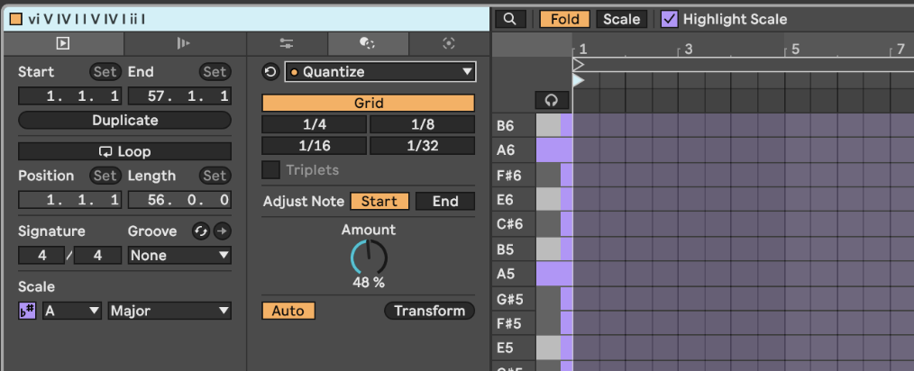The width and height of the screenshot is (914, 371).
Task: Click the orange clip color square
Action: [x=16, y=19]
